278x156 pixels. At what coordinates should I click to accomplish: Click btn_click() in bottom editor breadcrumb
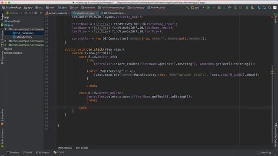point(82,148)
